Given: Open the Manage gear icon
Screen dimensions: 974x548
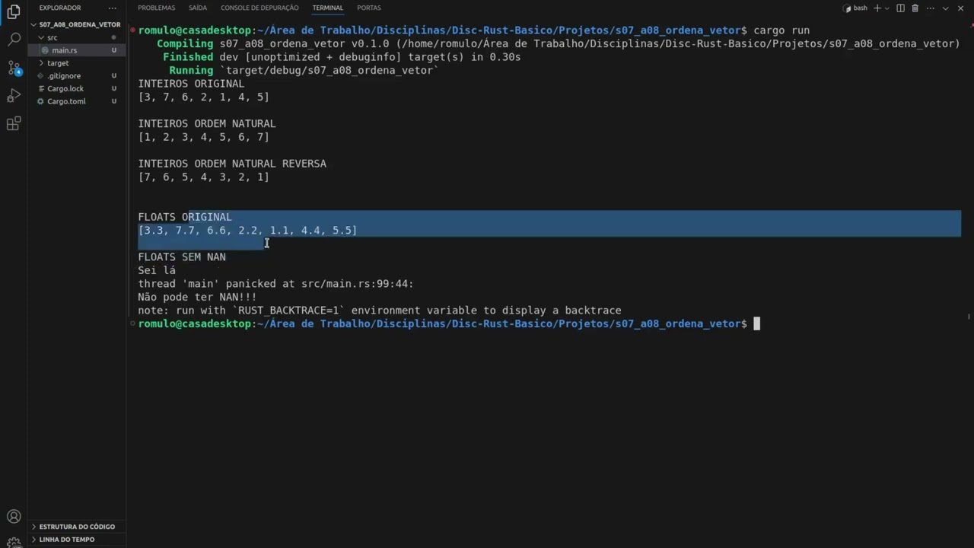Looking at the screenshot, I should pyautogui.click(x=14, y=542).
